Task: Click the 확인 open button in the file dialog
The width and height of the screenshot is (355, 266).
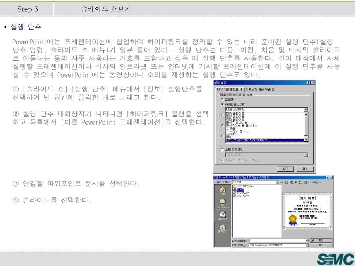Action: (x=321, y=240)
